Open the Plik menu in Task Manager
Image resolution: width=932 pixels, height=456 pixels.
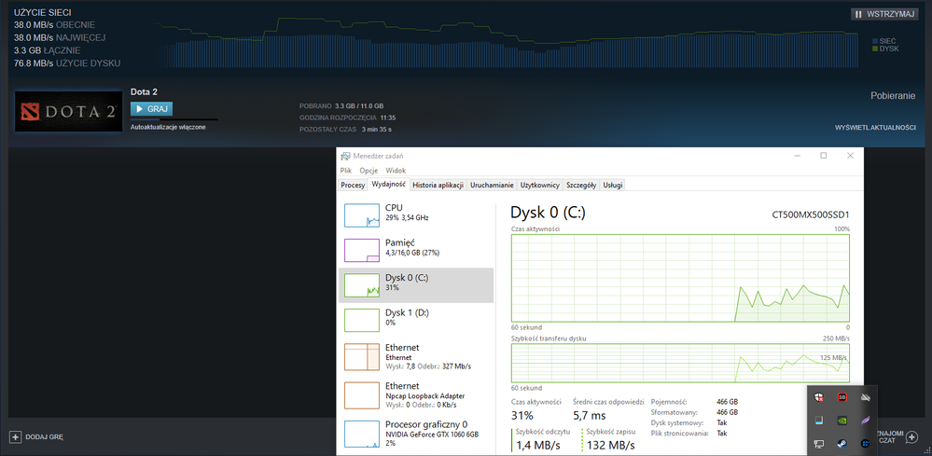pyautogui.click(x=345, y=171)
